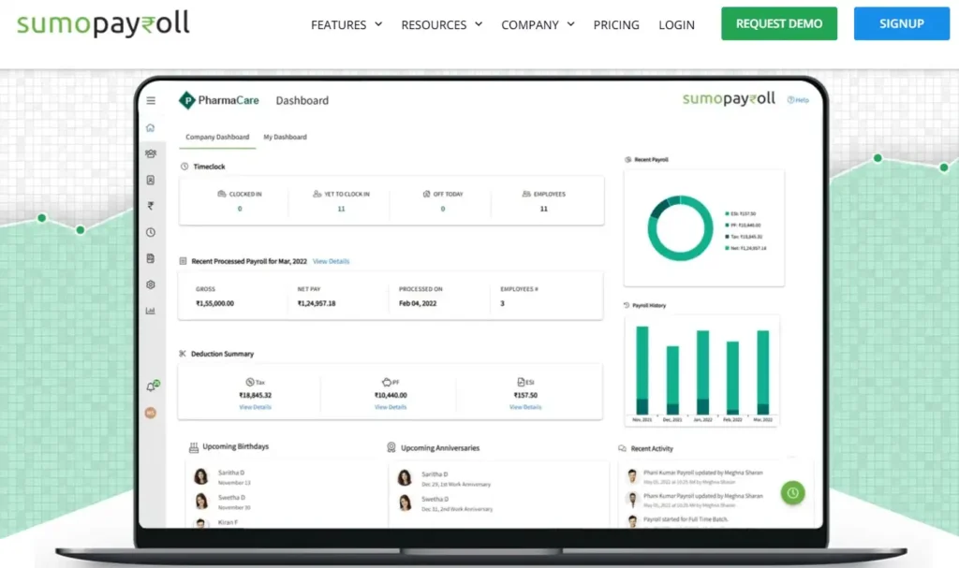The height and width of the screenshot is (568, 959).
Task: Click the ESI document icon
Action: 521,382
